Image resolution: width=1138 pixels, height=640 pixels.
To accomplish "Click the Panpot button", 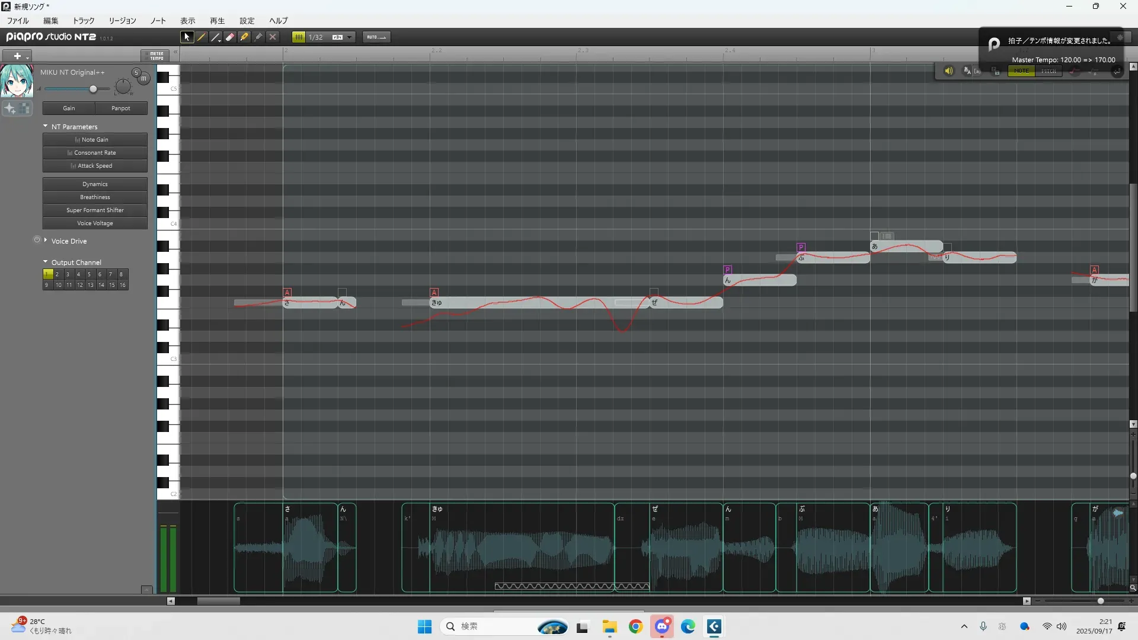I will click(x=121, y=108).
